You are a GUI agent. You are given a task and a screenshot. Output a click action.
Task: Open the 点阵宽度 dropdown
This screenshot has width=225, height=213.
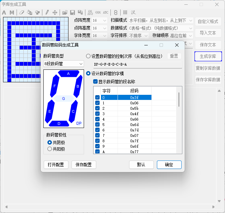[x=99, y=21]
